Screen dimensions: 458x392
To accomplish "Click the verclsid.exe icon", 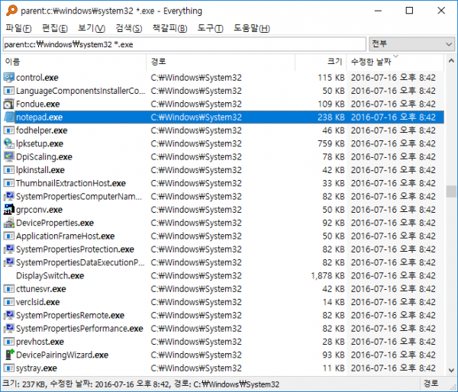I will [8, 302].
